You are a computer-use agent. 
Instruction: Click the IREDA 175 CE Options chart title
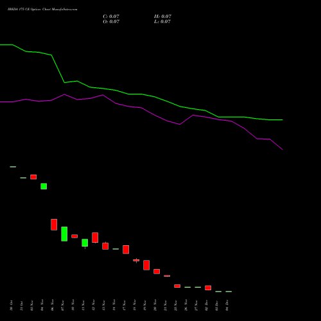pyautogui.click(x=42, y=10)
